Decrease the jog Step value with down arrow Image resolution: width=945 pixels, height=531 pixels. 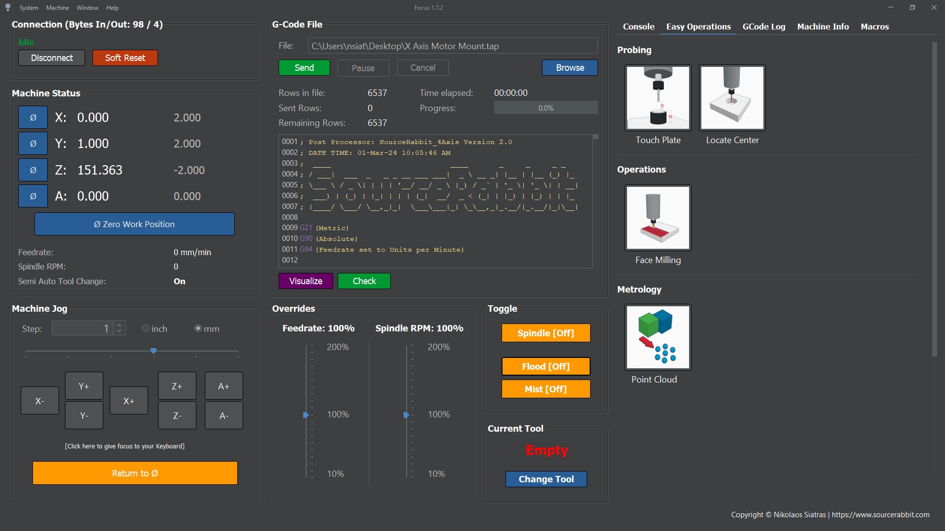(x=119, y=331)
